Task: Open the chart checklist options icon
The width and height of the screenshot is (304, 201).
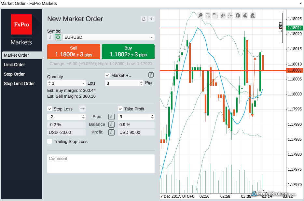Action: [x=230, y=15]
